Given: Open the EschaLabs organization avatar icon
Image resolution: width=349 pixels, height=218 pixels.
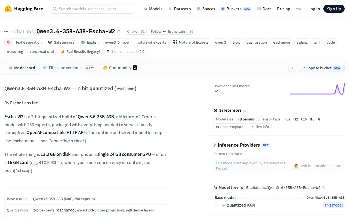Looking at the screenshot, I should (x=6, y=31).
